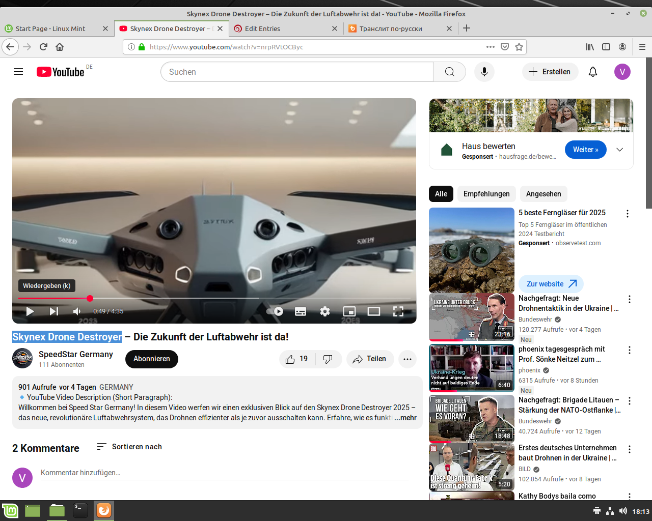Click the Suchen search box
Image resolution: width=652 pixels, height=521 pixels.
coord(297,72)
